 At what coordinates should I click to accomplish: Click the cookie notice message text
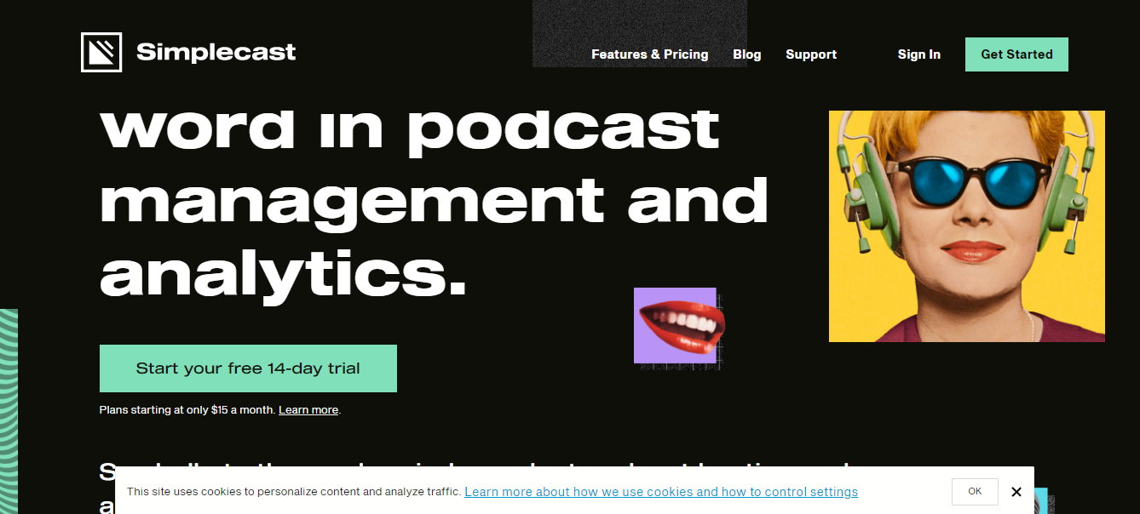(x=294, y=492)
